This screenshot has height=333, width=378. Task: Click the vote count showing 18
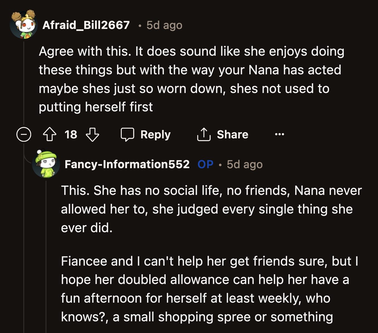(x=71, y=134)
